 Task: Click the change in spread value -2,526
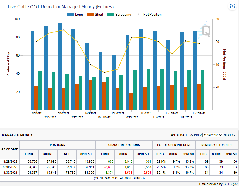click(147, 173)
